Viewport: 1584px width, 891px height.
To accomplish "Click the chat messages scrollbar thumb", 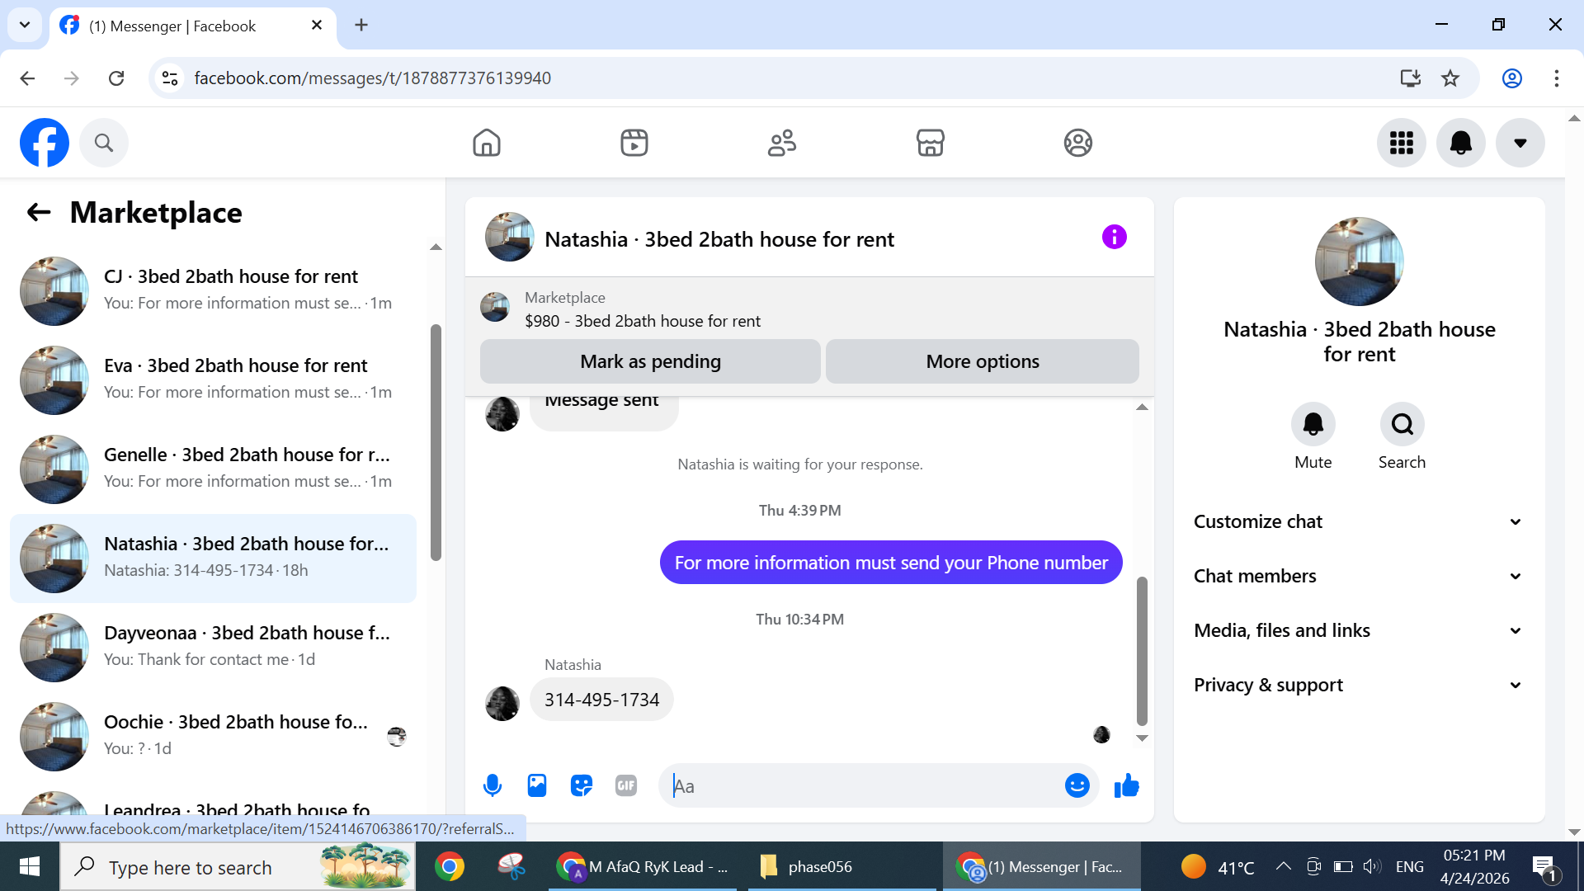I will (1142, 650).
